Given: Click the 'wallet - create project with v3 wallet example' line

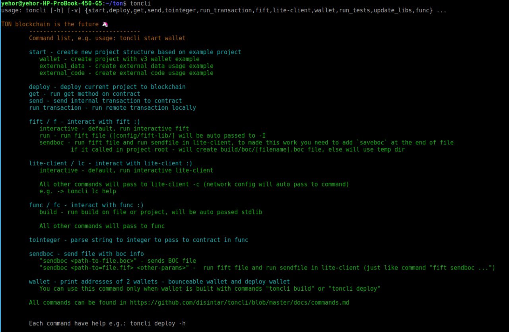Looking at the screenshot, I should click(x=119, y=59).
